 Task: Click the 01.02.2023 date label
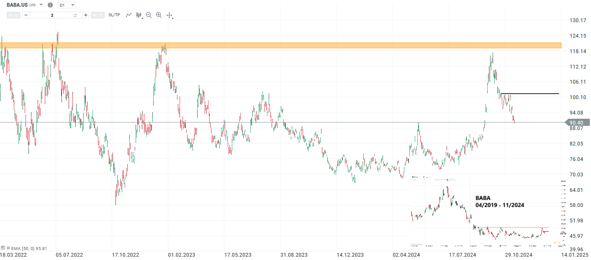181,254
